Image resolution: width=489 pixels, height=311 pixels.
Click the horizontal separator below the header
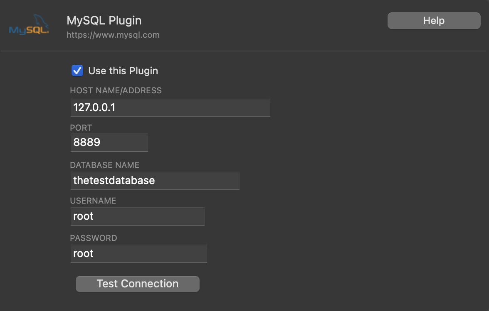(244, 51)
